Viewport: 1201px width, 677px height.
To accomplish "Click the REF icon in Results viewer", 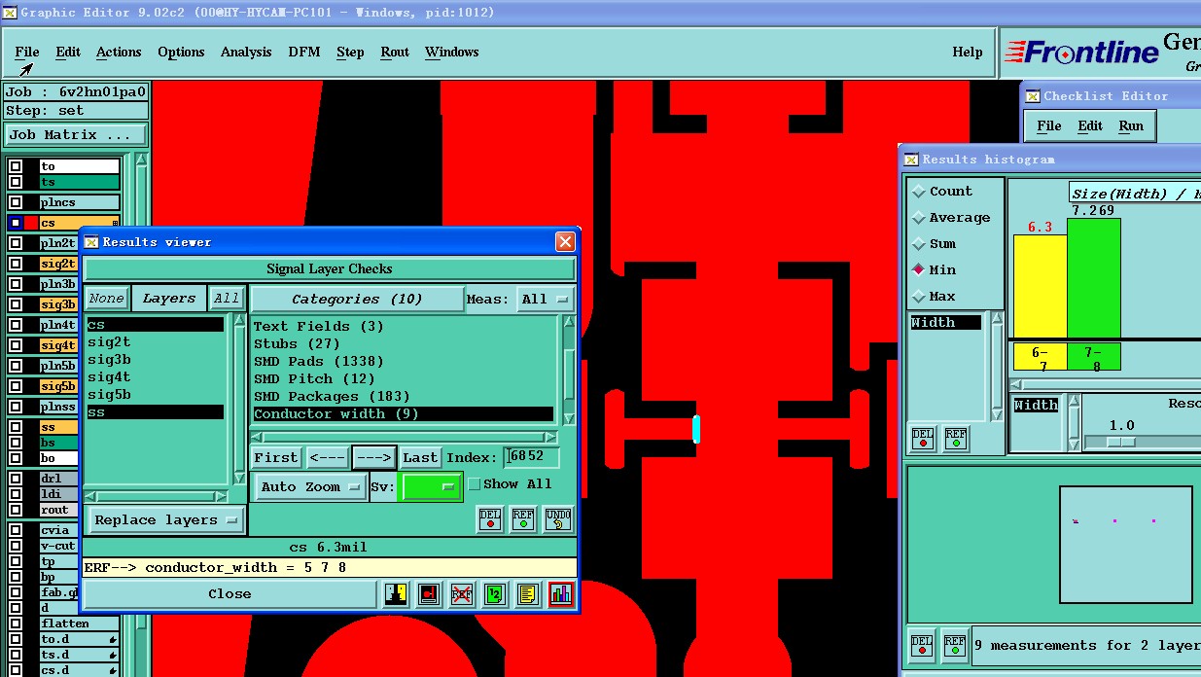I will 523,518.
